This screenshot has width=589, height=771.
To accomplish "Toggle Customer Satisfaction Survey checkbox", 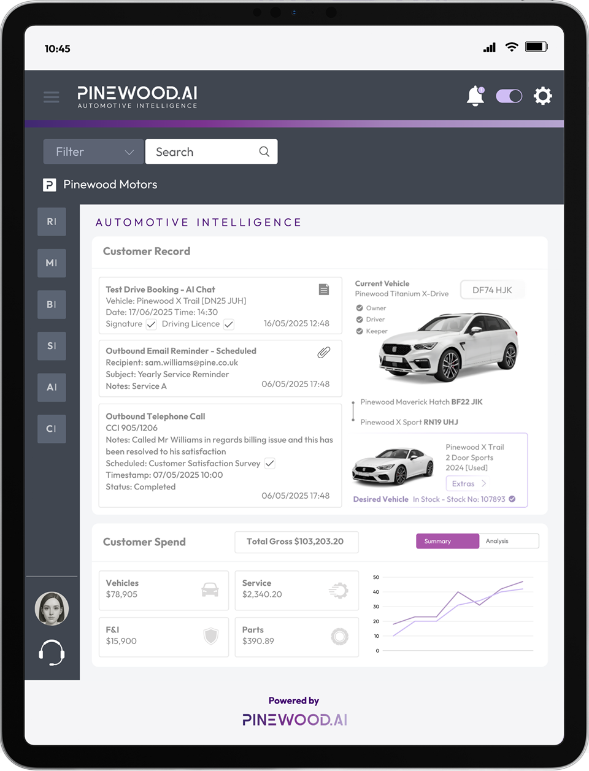I will click(269, 464).
